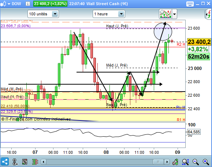
Task: Click the DOW instrument name
Action: 16,4
